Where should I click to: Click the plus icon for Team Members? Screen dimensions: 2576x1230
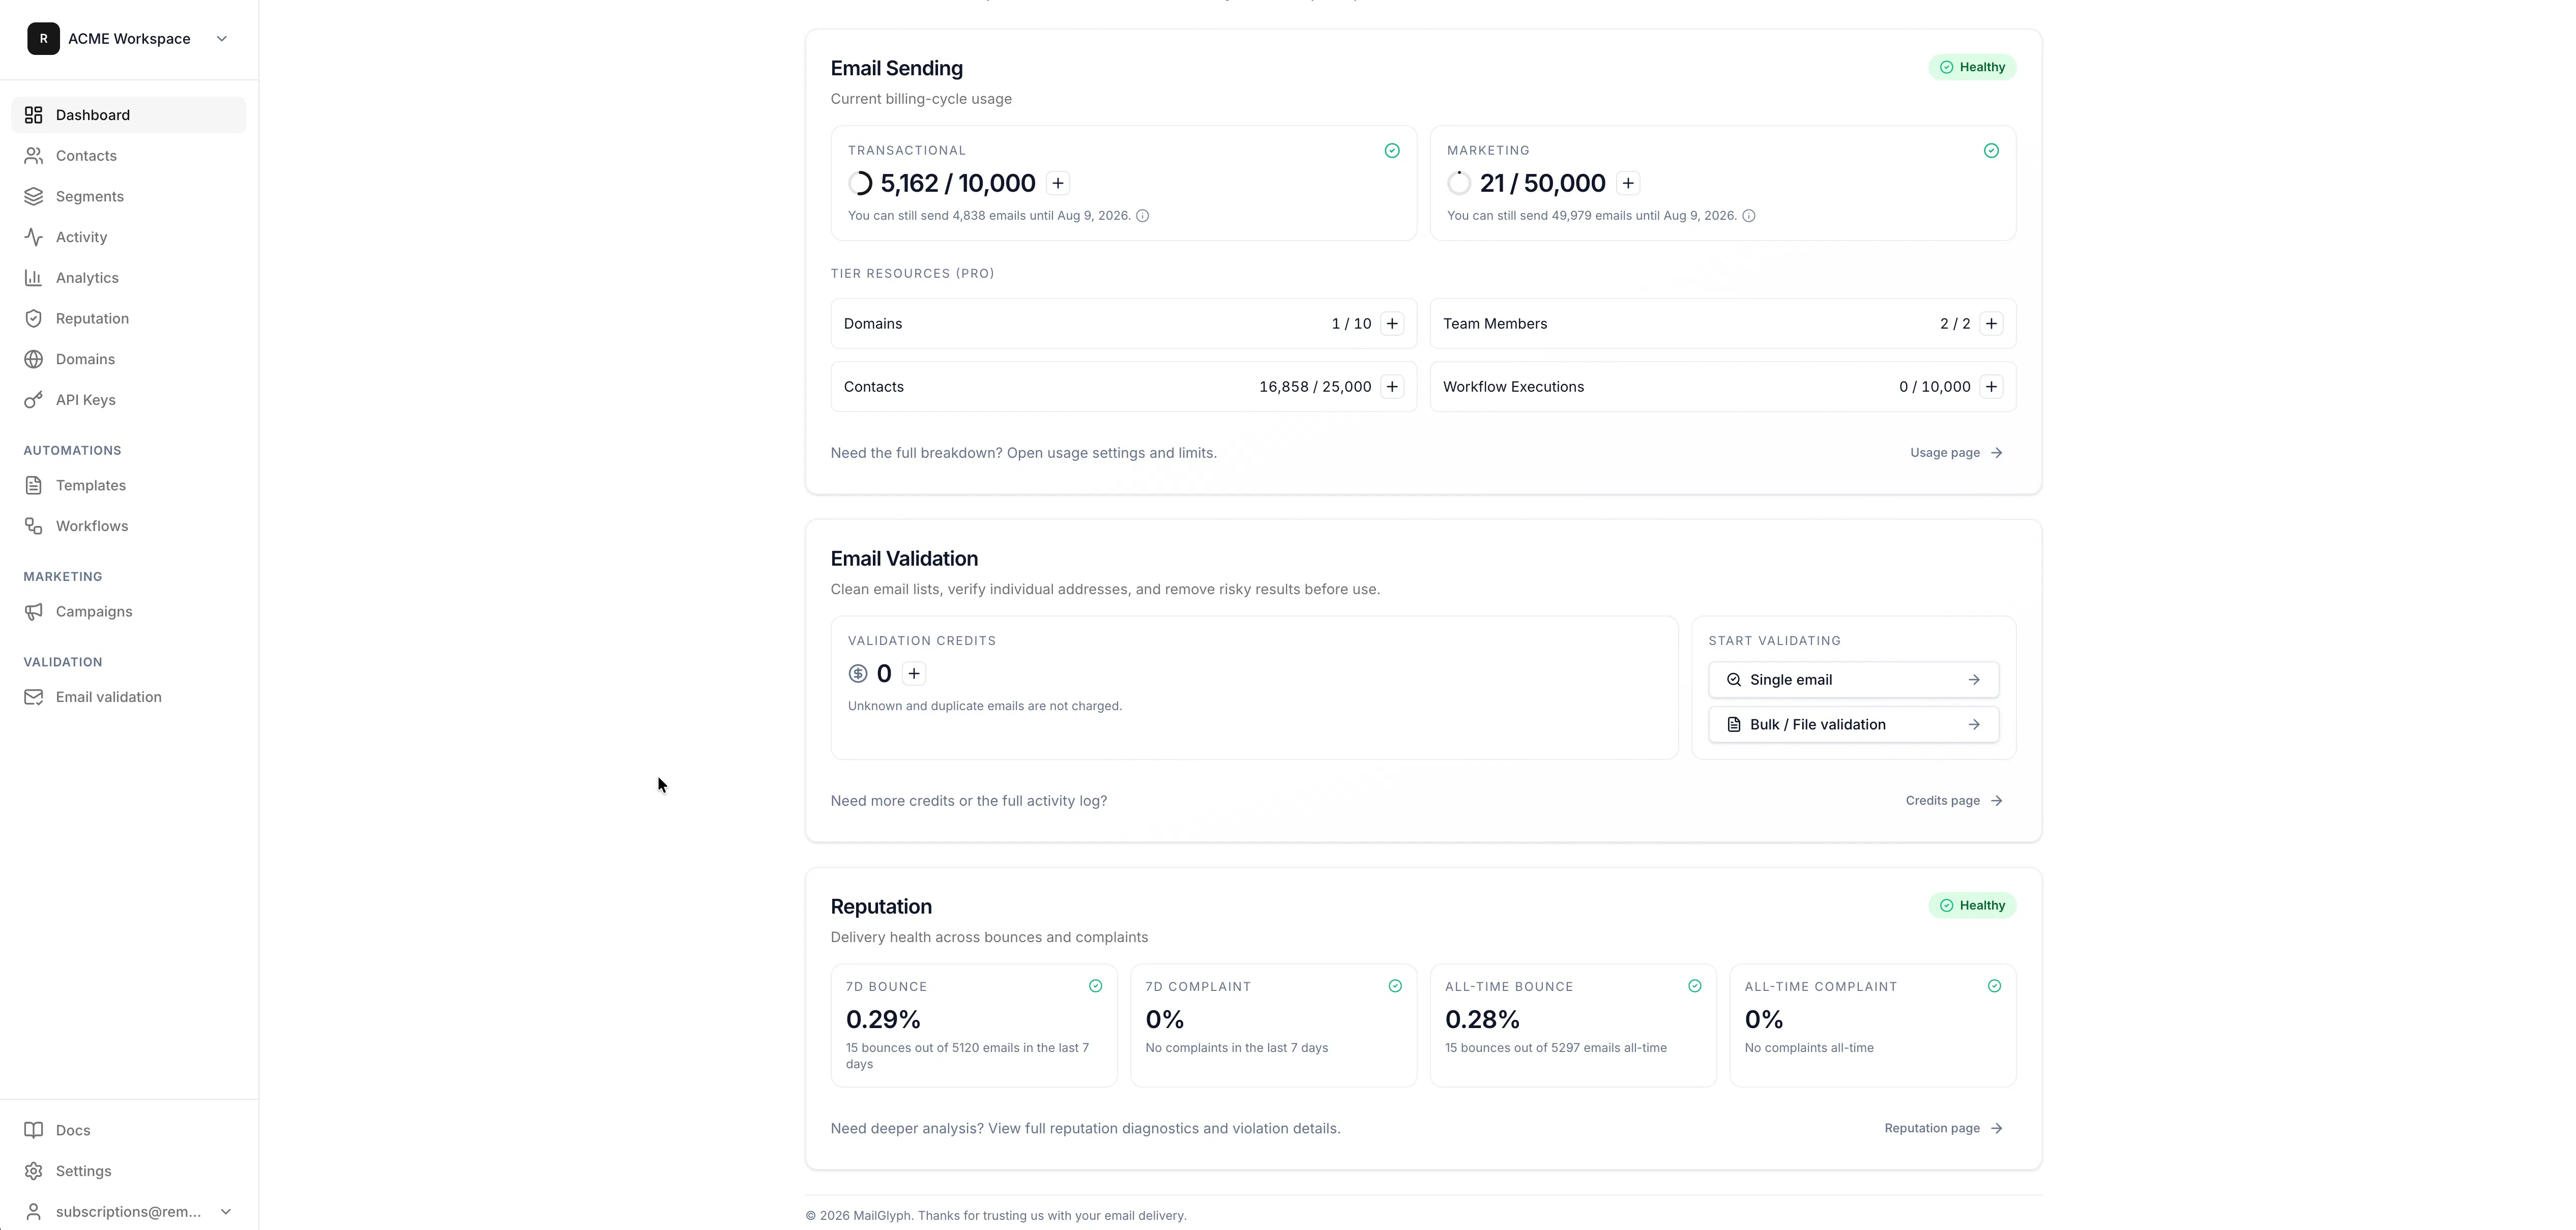click(x=1991, y=324)
